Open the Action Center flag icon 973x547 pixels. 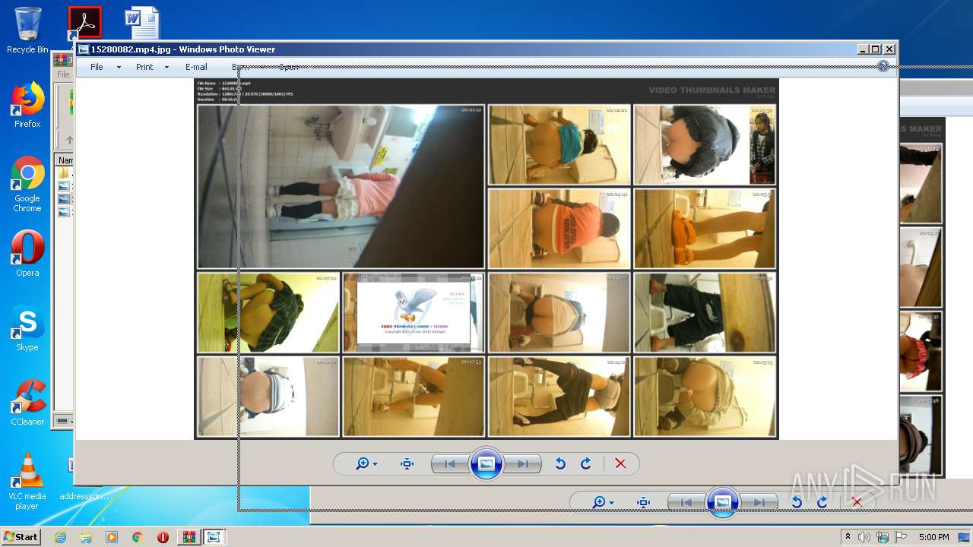point(901,537)
